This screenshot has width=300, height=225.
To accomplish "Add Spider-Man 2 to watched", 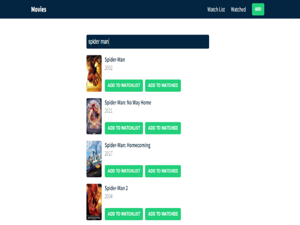I will click(163, 214).
